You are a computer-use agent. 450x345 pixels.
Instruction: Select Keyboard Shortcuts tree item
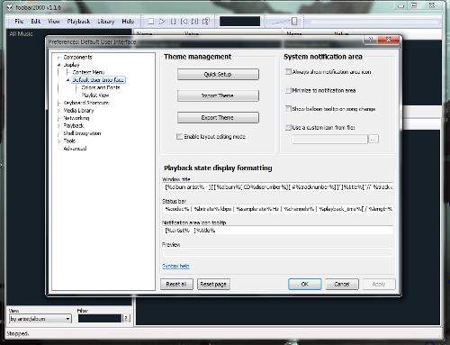click(86, 103)
